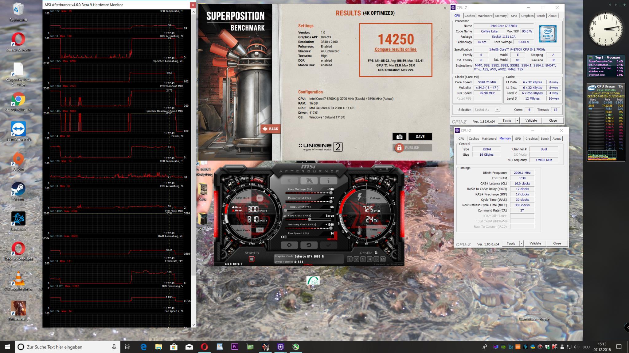Open the Kombustor K button in Afterburner
This screenshot has width=629, height=353.
click(289, 180)
